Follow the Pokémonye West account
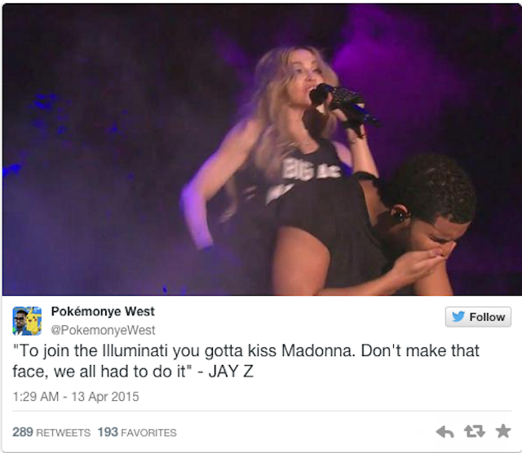The image size is (522, 453). coord(478,317)
